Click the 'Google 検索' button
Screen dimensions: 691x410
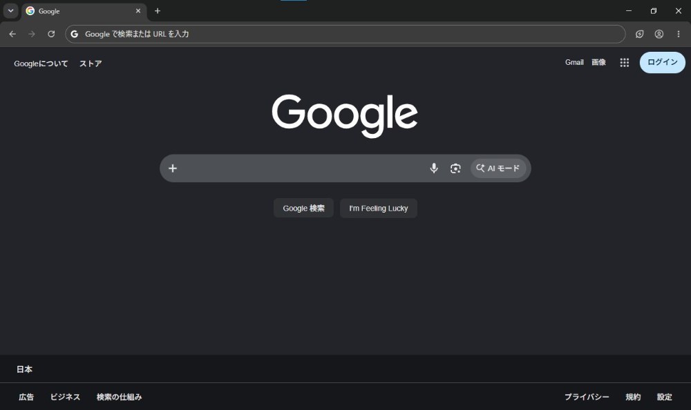[x=303, y=208]
